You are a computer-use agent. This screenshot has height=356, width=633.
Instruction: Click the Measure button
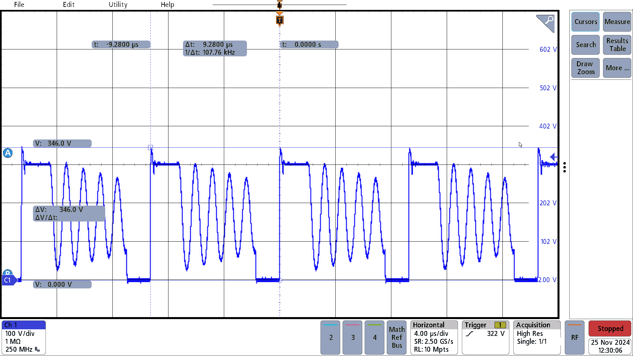click(617, 22)
